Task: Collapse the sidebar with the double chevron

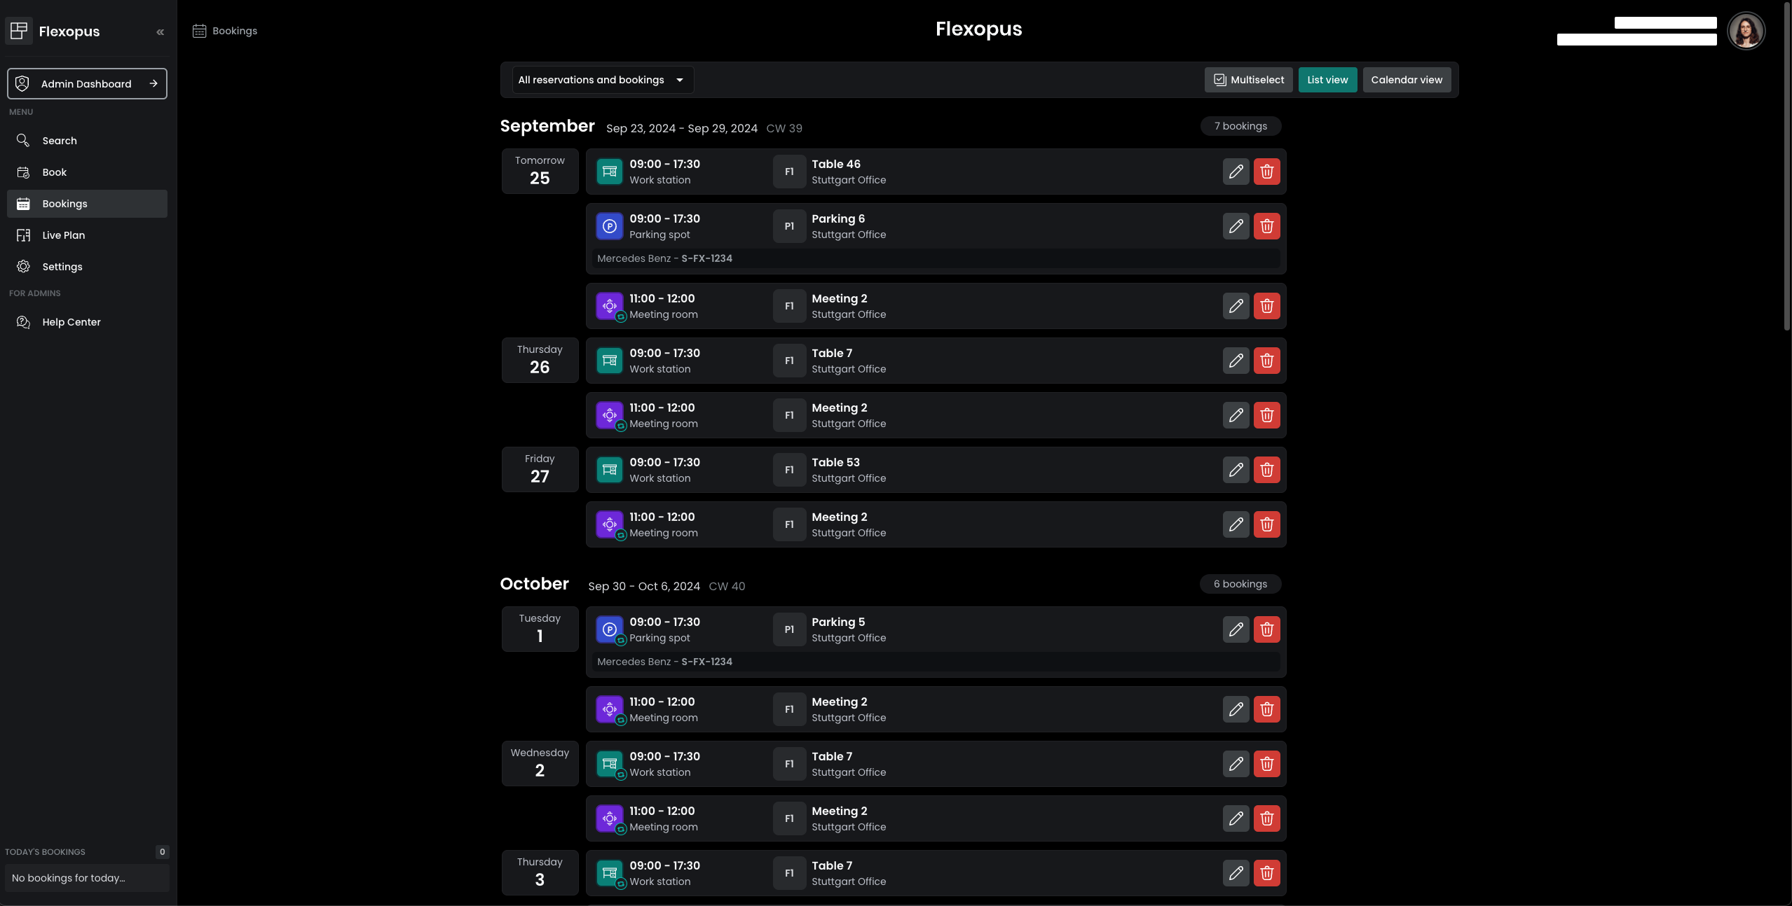Action: point(160,32)
